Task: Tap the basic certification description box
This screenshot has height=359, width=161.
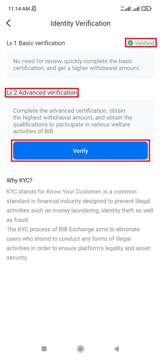Action: pyautogui.click(x=80, y=64)
